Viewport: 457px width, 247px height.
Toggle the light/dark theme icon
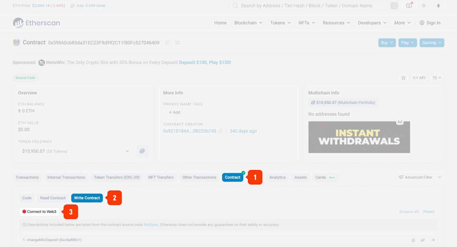coord(424,6)
